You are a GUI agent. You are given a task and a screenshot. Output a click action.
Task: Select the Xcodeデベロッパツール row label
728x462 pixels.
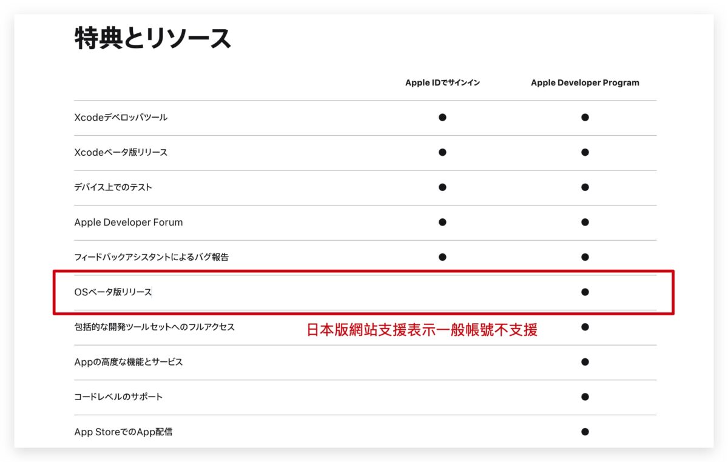[x=121, y=117]
